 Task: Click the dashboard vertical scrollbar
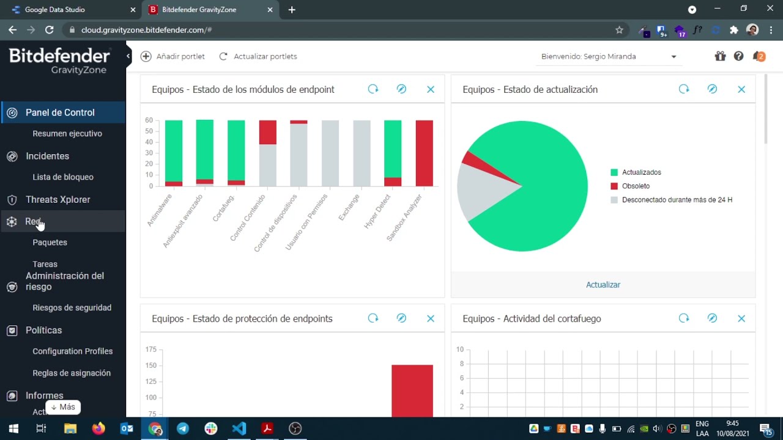(x=766, y=110)
